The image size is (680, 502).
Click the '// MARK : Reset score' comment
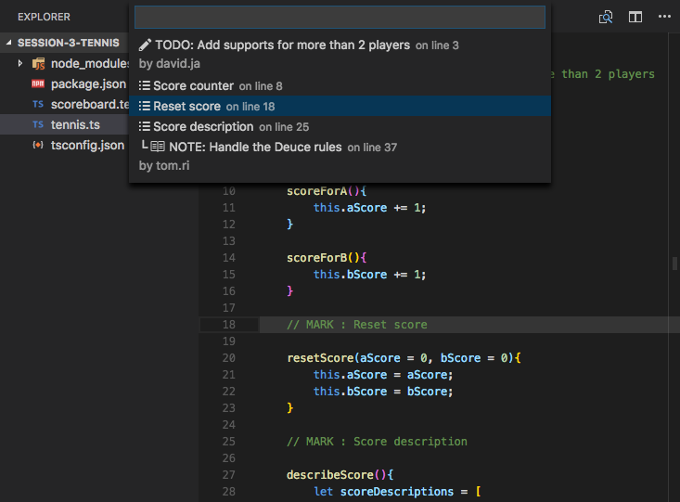(357, 325)
